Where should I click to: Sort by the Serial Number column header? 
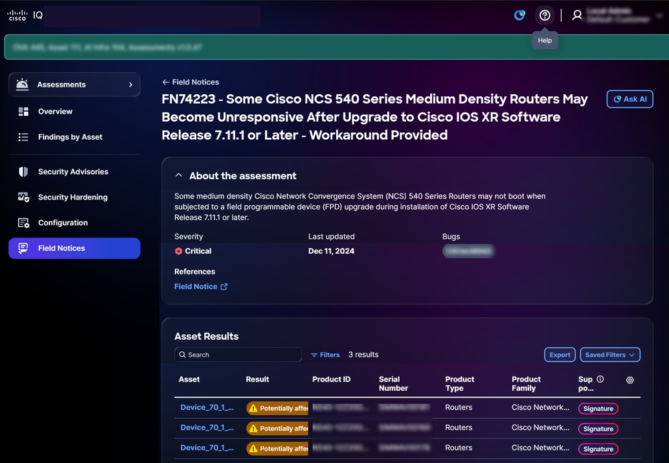tap(393, 383)
